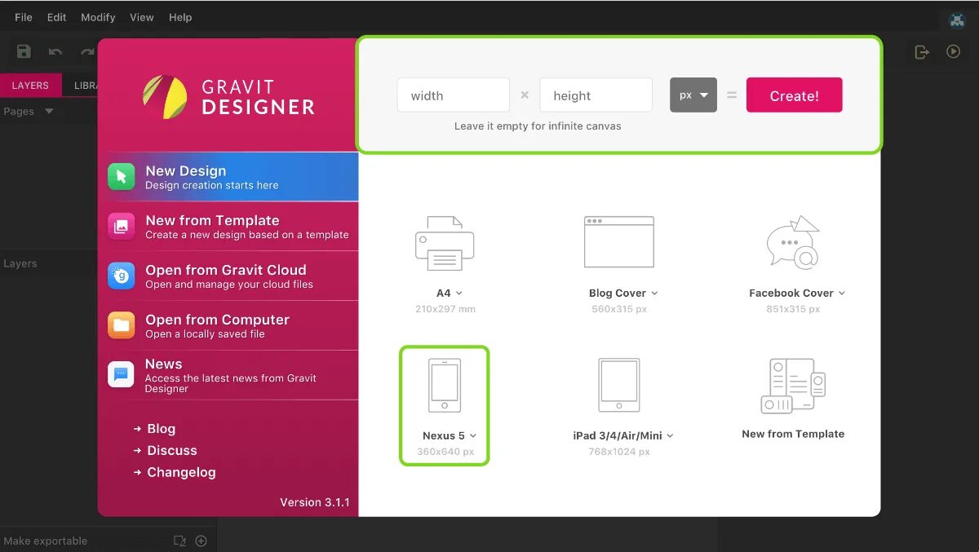Screen dimensions: 979x552
Task: Open the Edit menu
Action: click(57, 17)
